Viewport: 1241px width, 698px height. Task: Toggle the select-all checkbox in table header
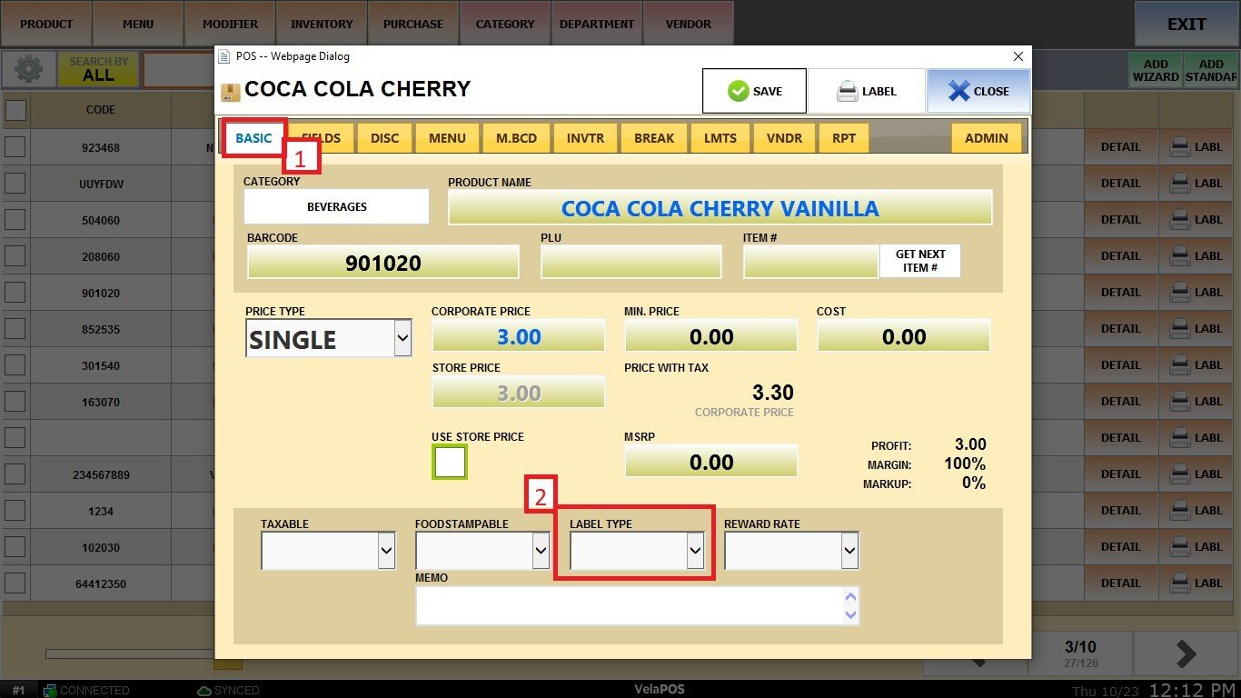tap(15, 110)
